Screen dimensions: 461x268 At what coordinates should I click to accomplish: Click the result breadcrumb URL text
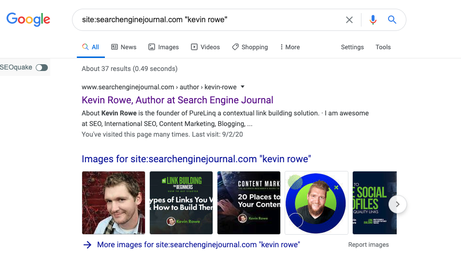159,87
